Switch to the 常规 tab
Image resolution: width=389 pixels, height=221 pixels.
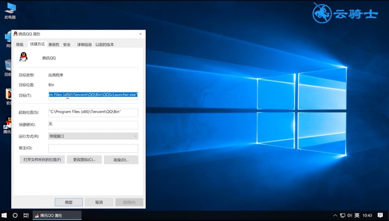(19, 45)
